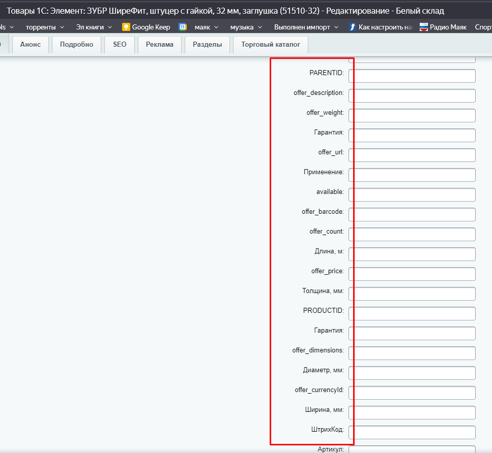
Task: Switch to the Разделы tab
Action: 208,45
